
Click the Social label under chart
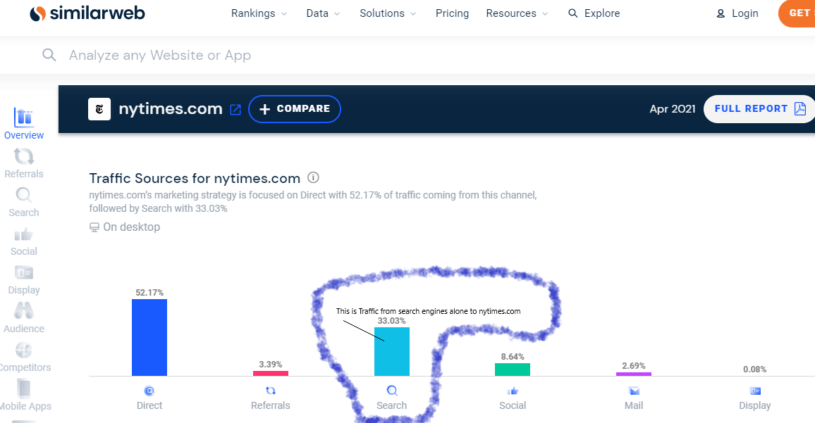click(x=513, y=405)
